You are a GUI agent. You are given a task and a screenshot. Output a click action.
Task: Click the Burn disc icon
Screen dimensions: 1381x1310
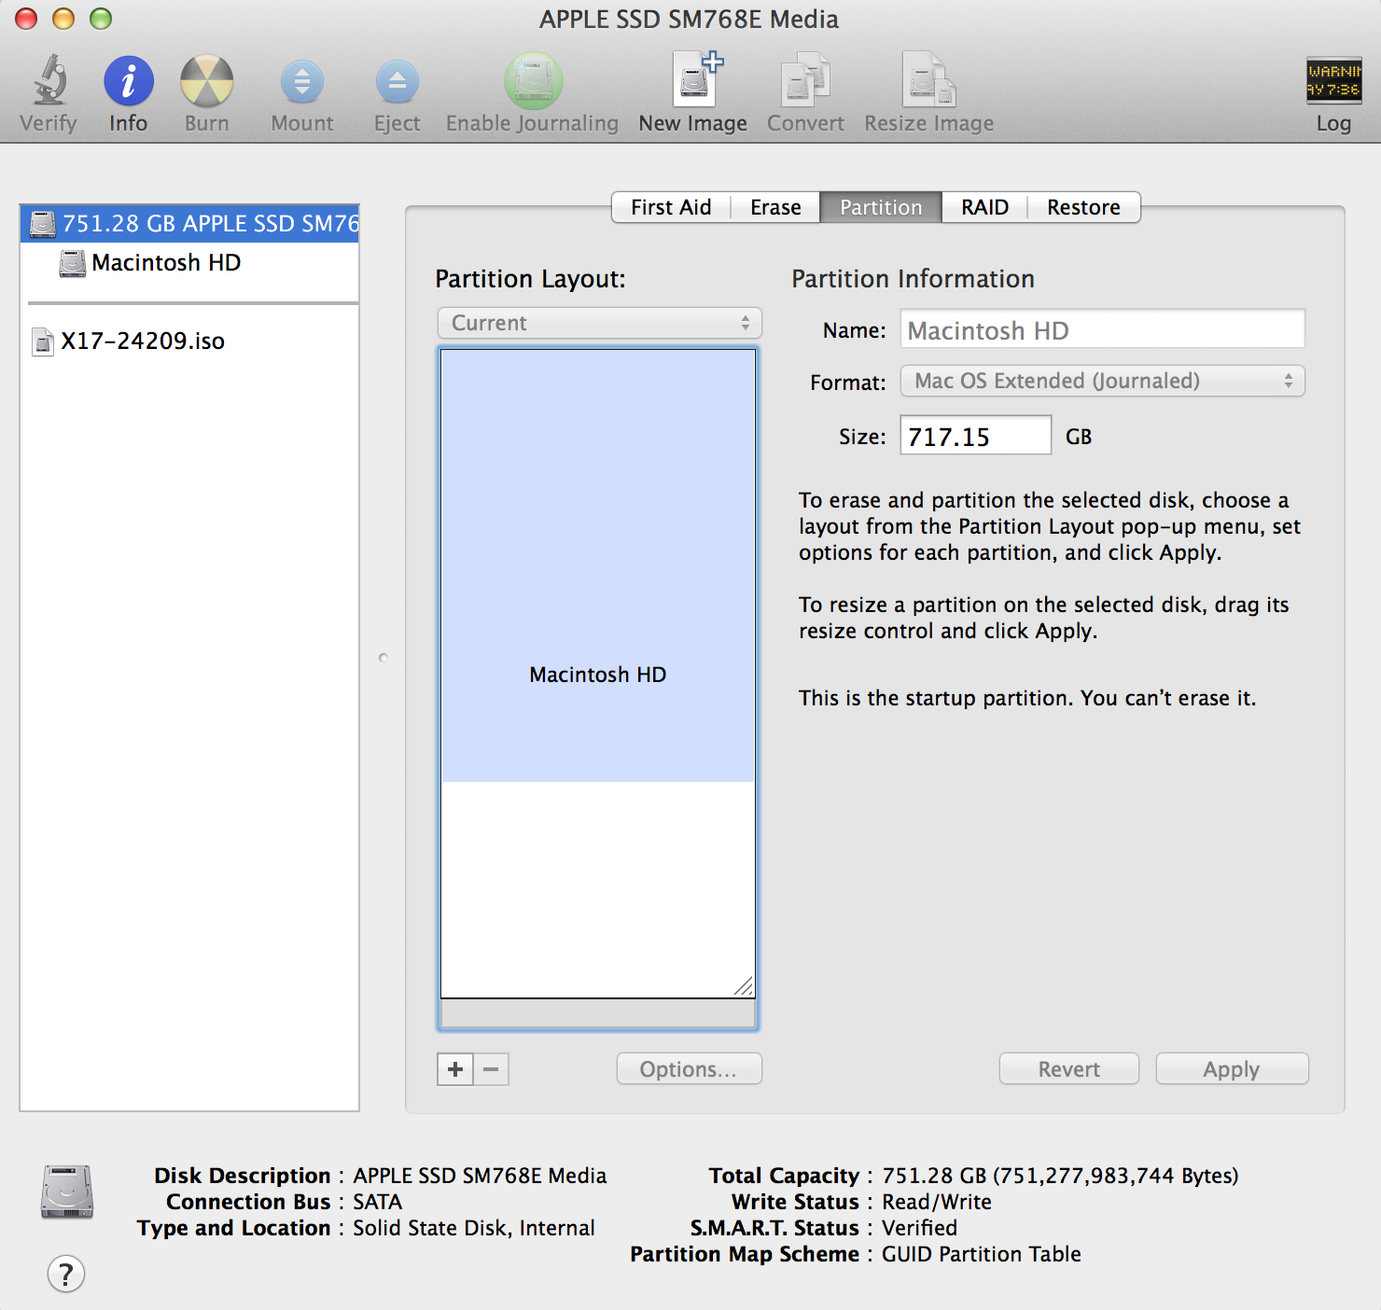(x=206, y=80)
